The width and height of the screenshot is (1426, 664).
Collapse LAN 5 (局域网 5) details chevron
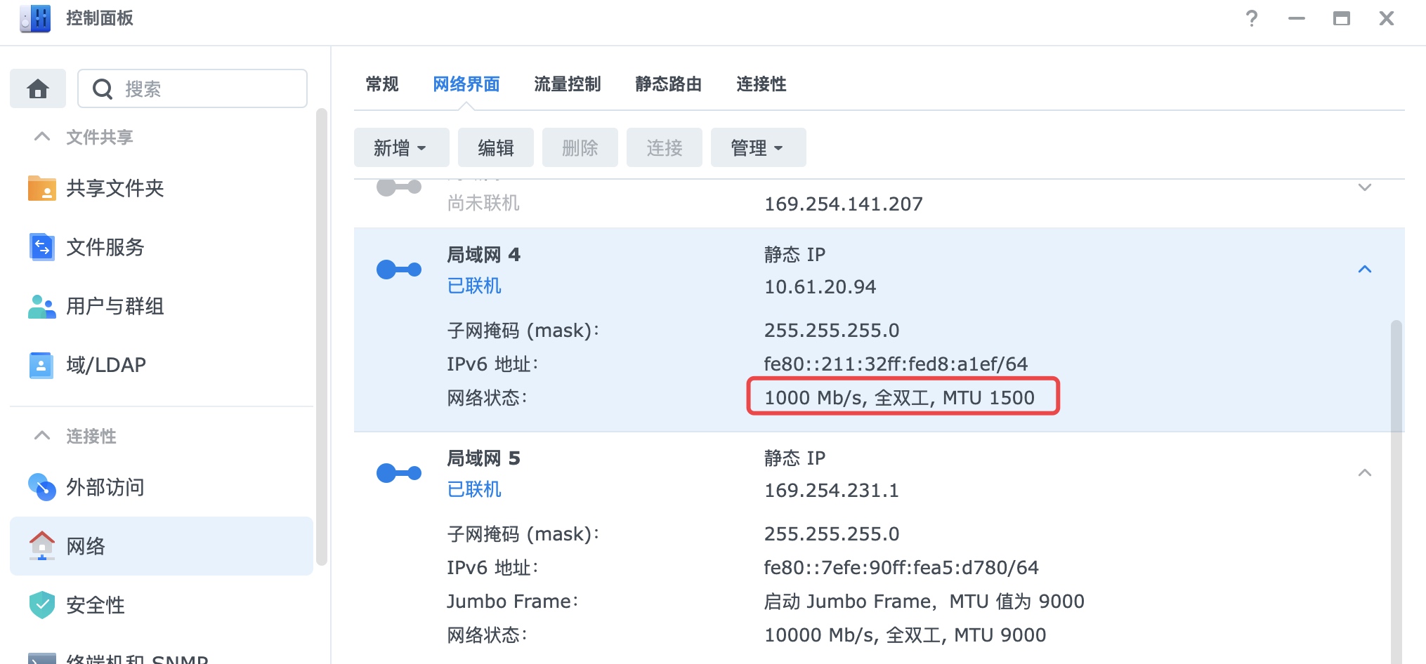1364,473
